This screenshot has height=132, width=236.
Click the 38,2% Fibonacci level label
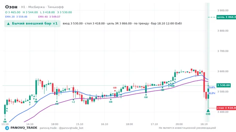211,93
